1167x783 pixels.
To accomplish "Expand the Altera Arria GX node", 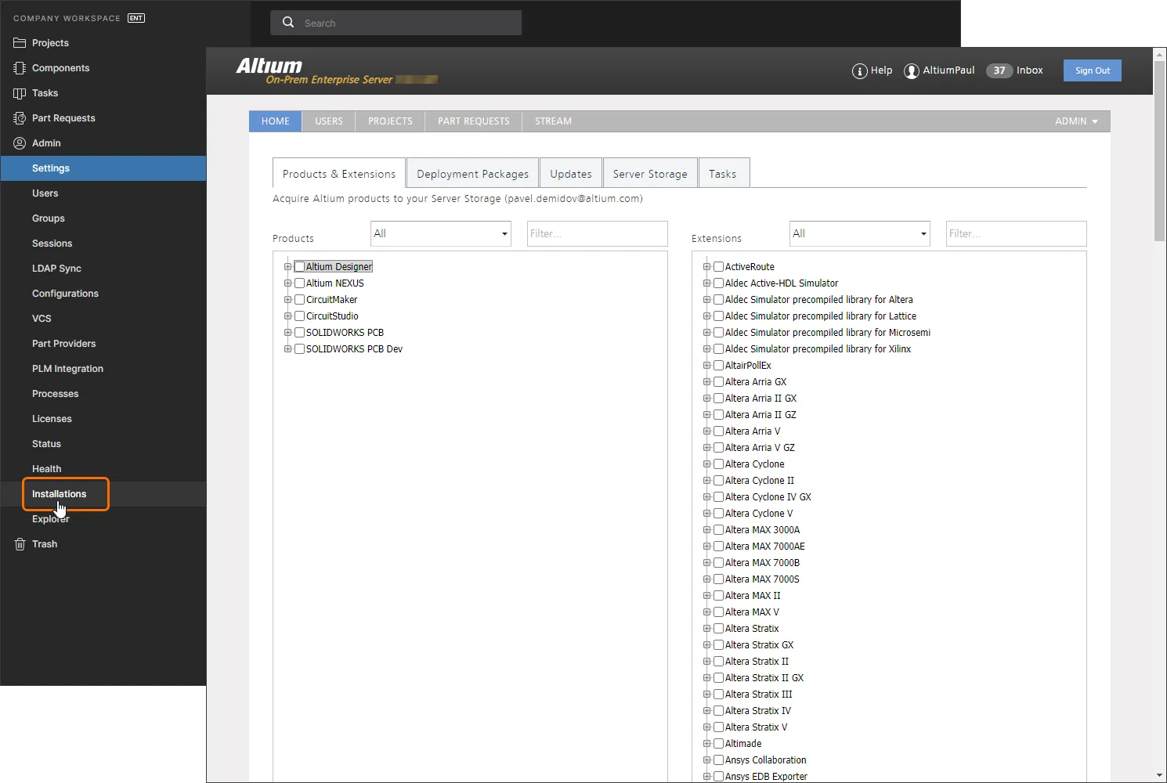I will 706,382.
